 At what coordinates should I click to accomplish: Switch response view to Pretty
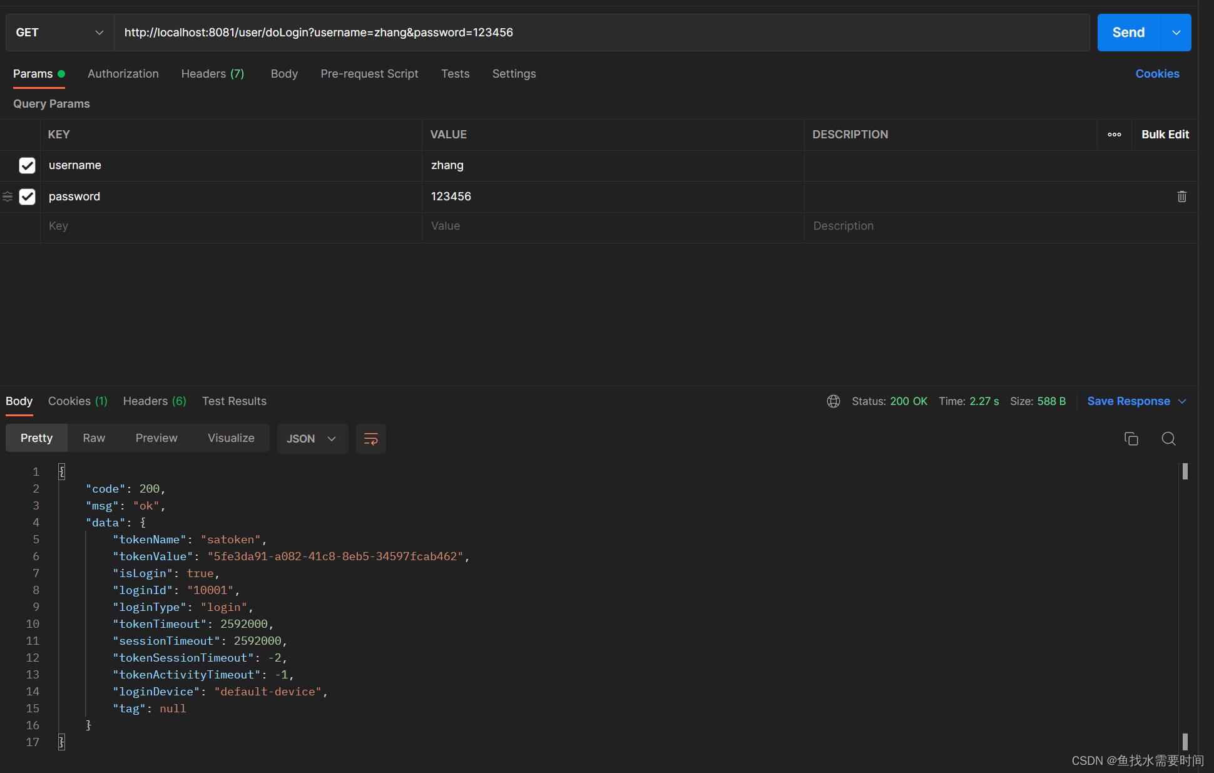tap(36, 438)
